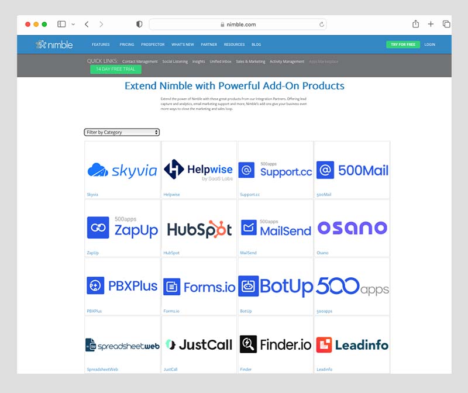
Task: Click the Helpwise logo
Action: coord(199,168)
